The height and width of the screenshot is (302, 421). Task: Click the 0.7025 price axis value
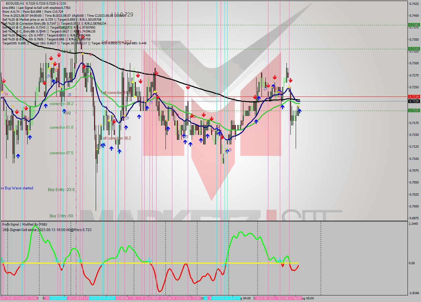pyautogui.click(x=414, y=194)
